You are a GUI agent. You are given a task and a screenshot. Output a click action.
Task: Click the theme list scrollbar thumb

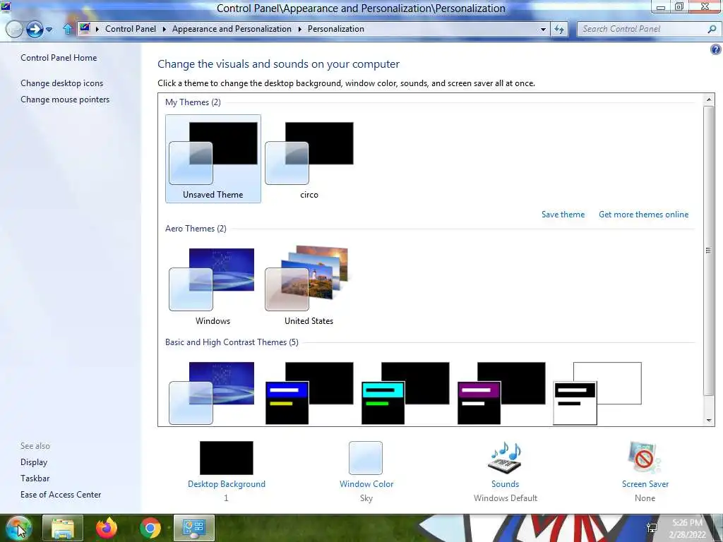coord(709,251)
